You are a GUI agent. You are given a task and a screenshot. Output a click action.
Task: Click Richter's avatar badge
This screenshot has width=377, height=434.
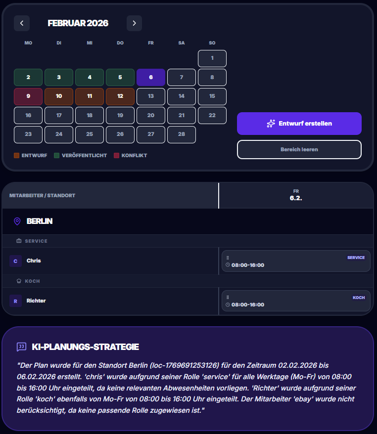[15, 301]
